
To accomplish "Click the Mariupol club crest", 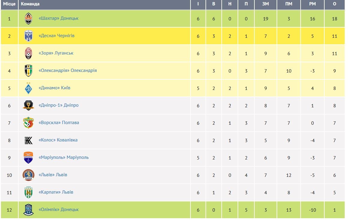I will 28,158.
